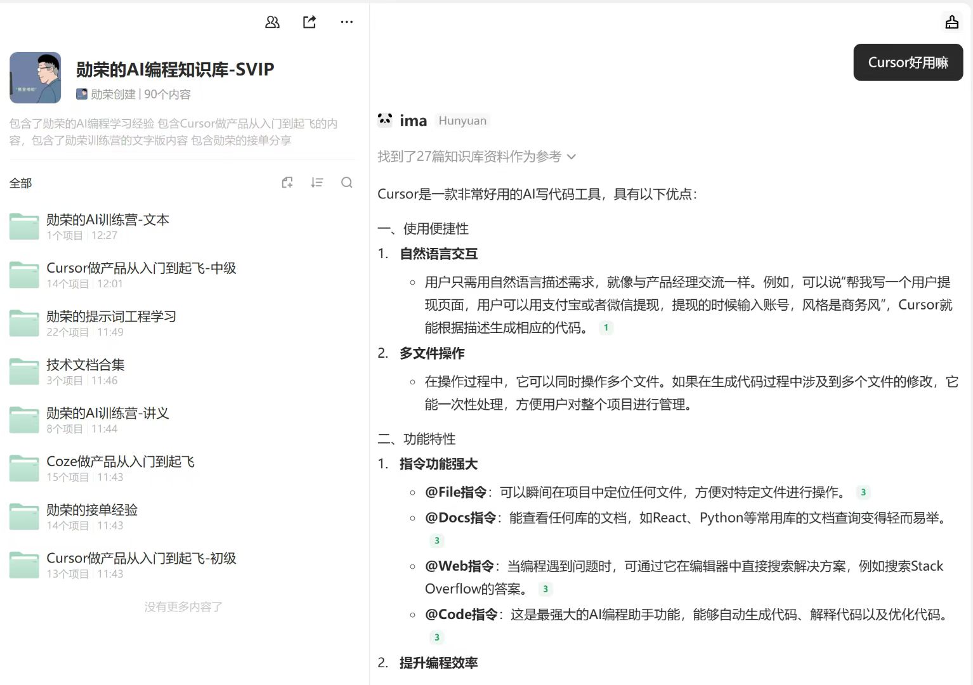Click folder icon for 勋荣的AI训练营-讲义

tap(24, 420)
